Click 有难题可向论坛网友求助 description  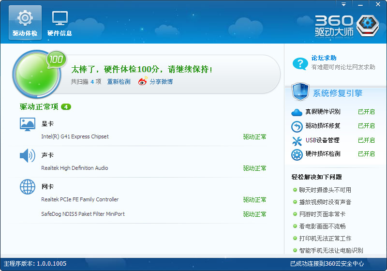[x=343, y=67]
